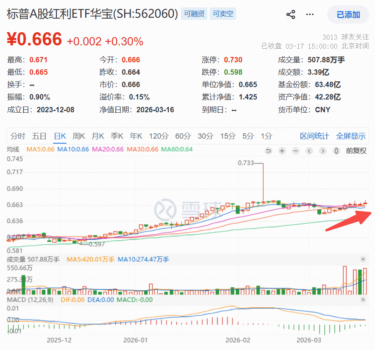Screen dimensions: 375x350
Task: Click the 0.733 high price marker on chart
Action: coord(246,163)
